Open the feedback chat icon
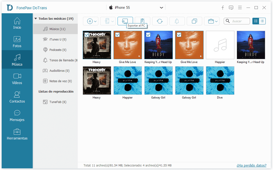The height and width of the screenshot is (170, 273). (231, 7)
